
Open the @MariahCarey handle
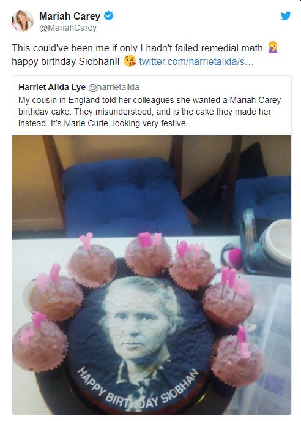(x=68, y=28)
